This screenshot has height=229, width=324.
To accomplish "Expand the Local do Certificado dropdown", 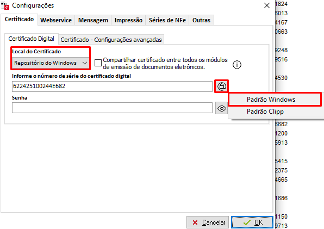I will click(51, 63).
